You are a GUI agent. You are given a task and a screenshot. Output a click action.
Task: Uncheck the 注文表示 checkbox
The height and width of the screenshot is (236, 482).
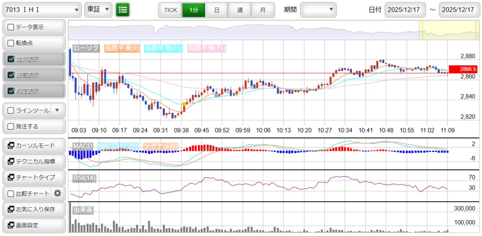11,59
